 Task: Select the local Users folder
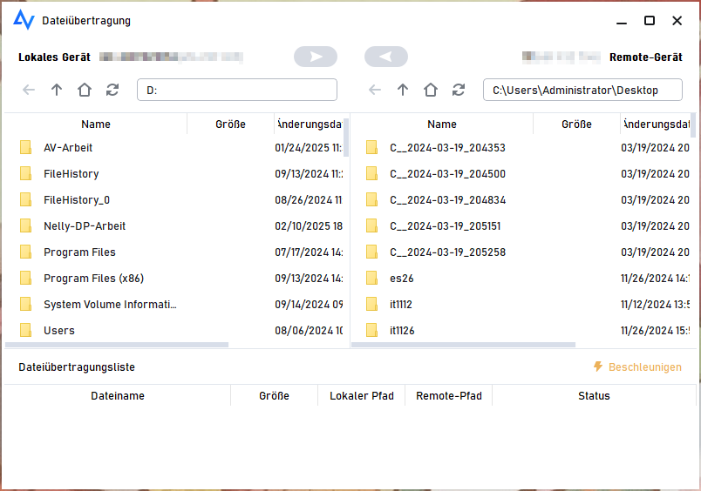click(x=174, y=330)
